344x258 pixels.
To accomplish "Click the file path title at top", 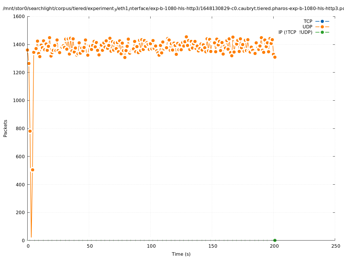I will 172,9.
